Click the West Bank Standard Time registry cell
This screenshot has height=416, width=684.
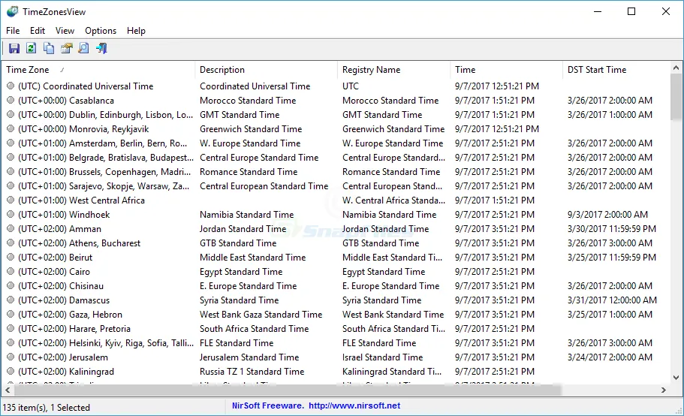[x=393, y=315]
